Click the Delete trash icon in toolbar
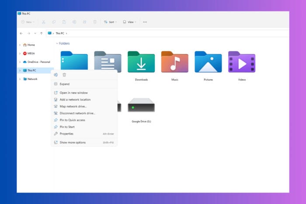306x204 pixels. click(x=95, y=22)
